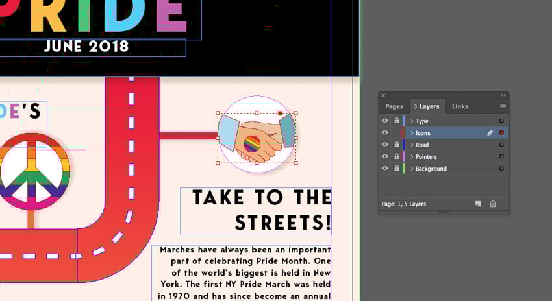Click the Layers tab cycle-size arrows

pyautogui.click(x=416, y=106)
